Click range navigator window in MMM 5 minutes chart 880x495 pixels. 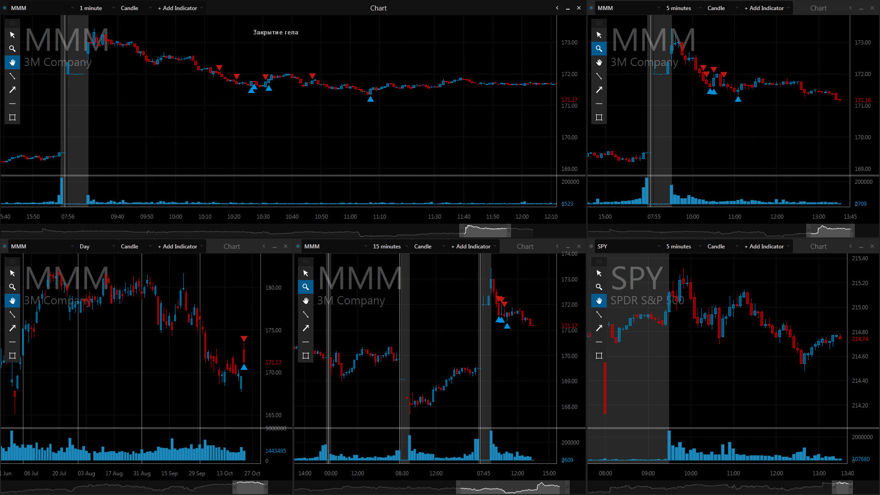pyautogui.click(x=830, y=230)
